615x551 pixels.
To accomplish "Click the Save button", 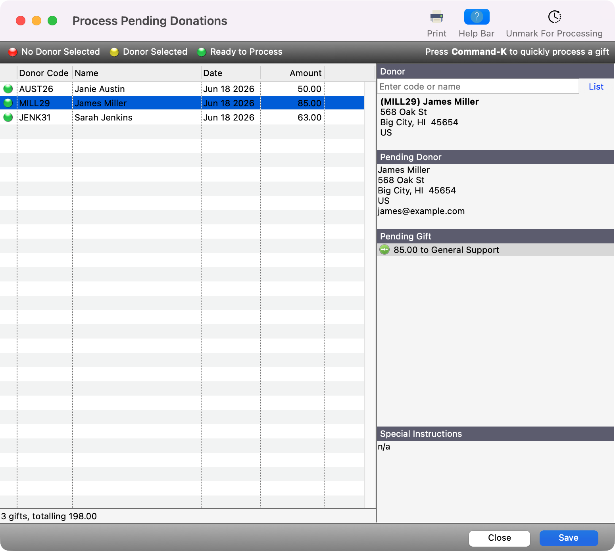I will point(569,538).
